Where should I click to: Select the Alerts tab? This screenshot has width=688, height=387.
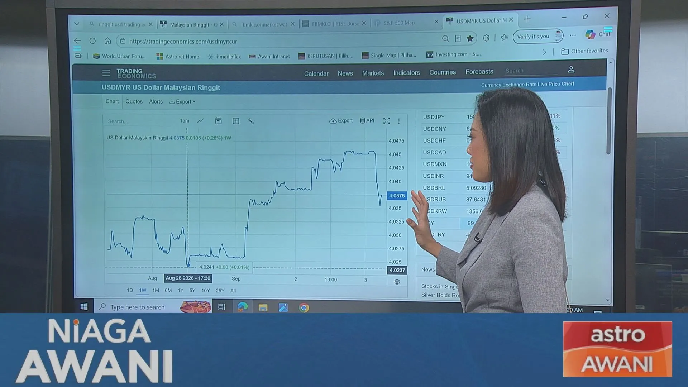click(156, 101)
